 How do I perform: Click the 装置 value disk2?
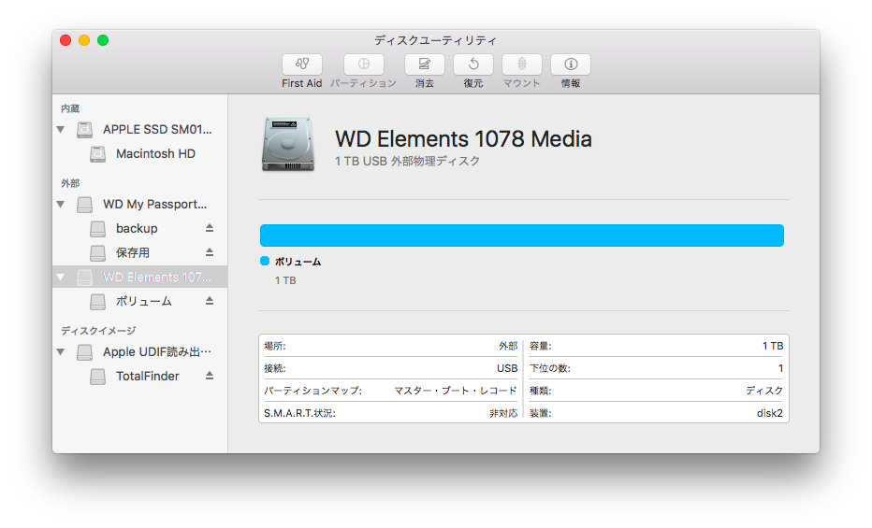point(770,413)
